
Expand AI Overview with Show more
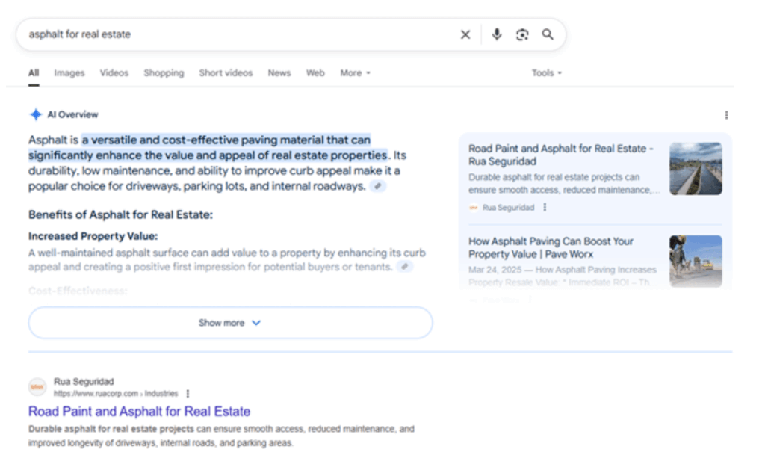[230, 323]
